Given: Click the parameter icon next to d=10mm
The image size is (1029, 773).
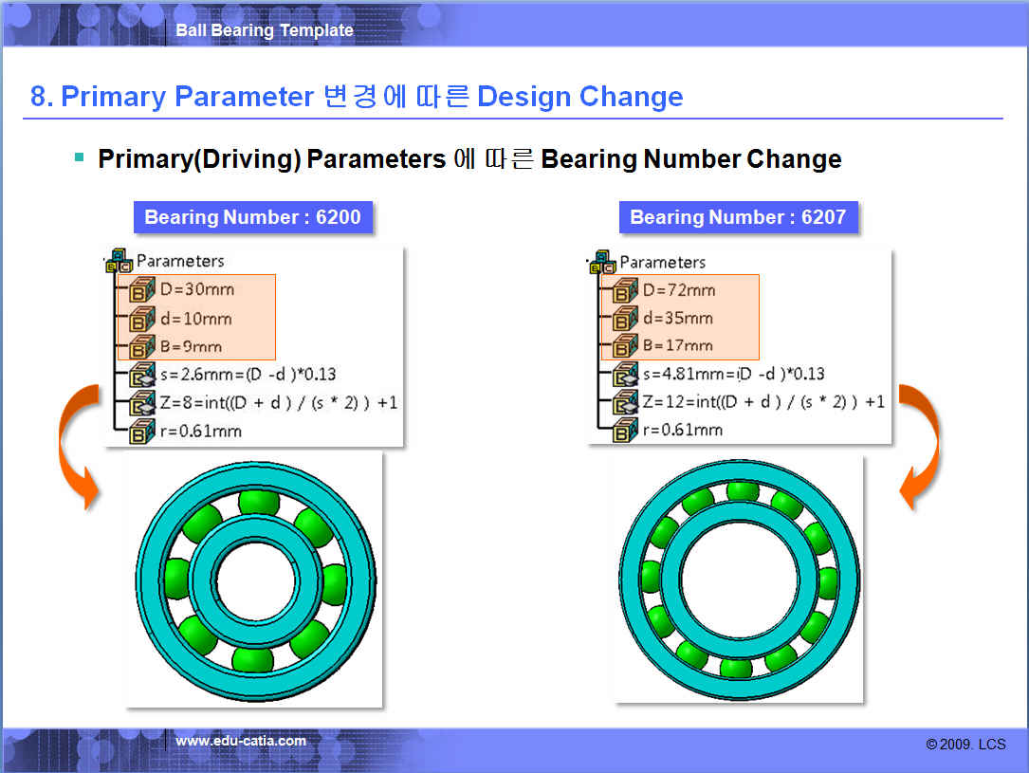Looking at the screenshot, I should (142, 318).
